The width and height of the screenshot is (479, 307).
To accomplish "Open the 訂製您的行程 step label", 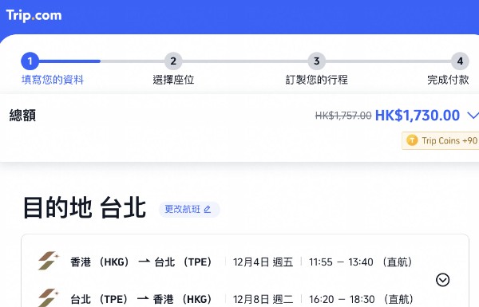I will pyautogui.click(x=316, y=80).
